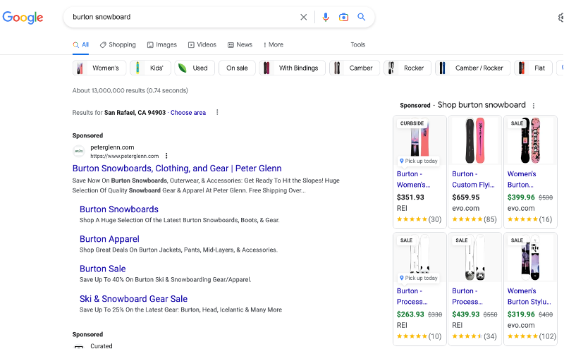Click the About 13,000,000 results text
The height and width of the screenshot is (349, 564).
click(130, 90)
